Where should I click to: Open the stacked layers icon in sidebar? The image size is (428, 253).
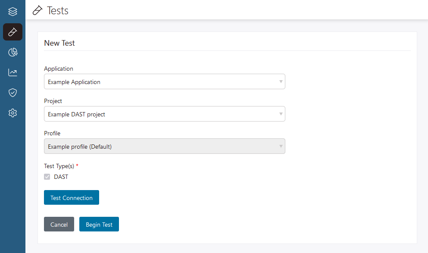tap(12, 12)
